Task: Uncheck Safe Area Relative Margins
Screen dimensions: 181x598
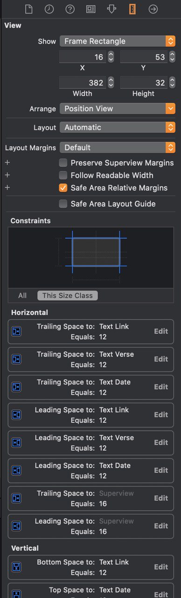Action: [63, 188]
